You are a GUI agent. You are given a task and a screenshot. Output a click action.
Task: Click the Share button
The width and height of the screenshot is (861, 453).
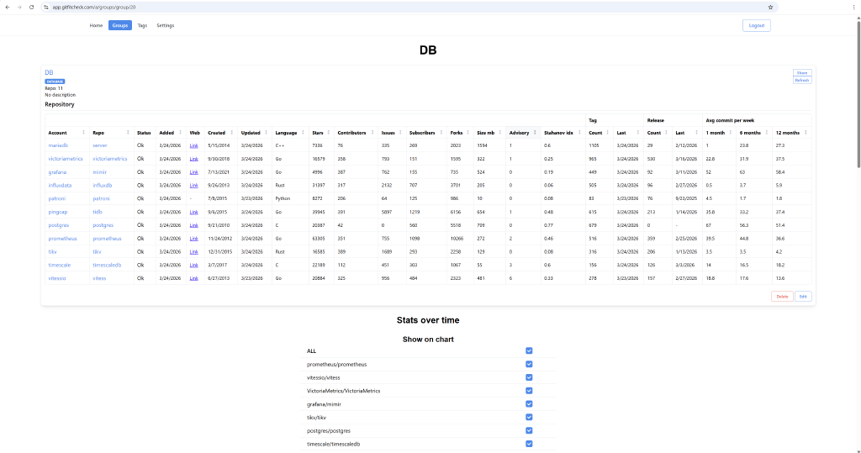click(x=802, y=72)
